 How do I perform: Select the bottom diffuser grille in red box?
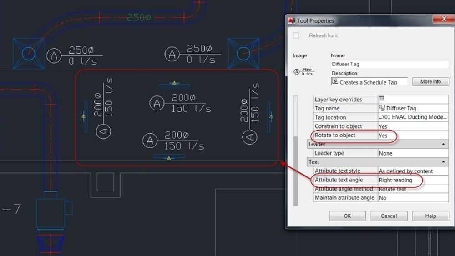[169, 156]
